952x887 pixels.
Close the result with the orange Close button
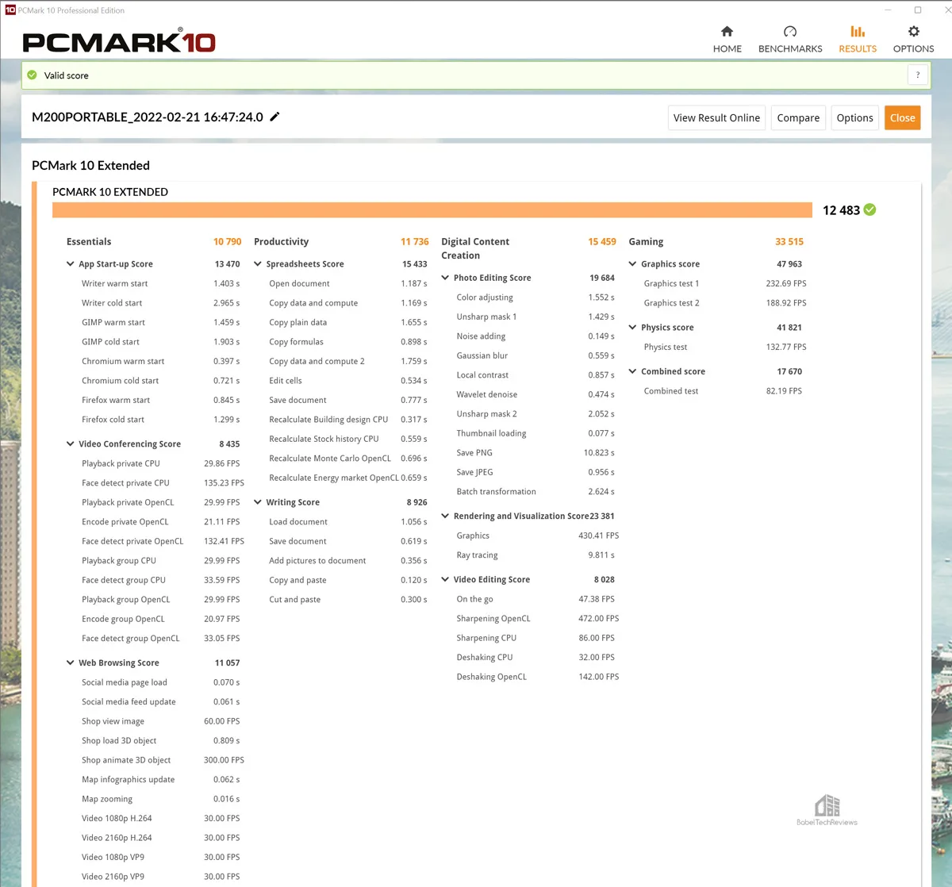pos(903,117)
